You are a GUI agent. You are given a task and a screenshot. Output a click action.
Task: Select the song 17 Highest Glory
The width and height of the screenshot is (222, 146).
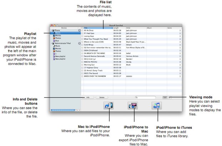91,67
